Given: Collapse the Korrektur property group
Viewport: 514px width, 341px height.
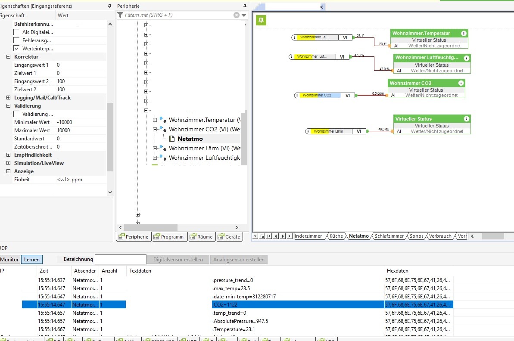Looking at the screenshot, I should coord(9,57).
